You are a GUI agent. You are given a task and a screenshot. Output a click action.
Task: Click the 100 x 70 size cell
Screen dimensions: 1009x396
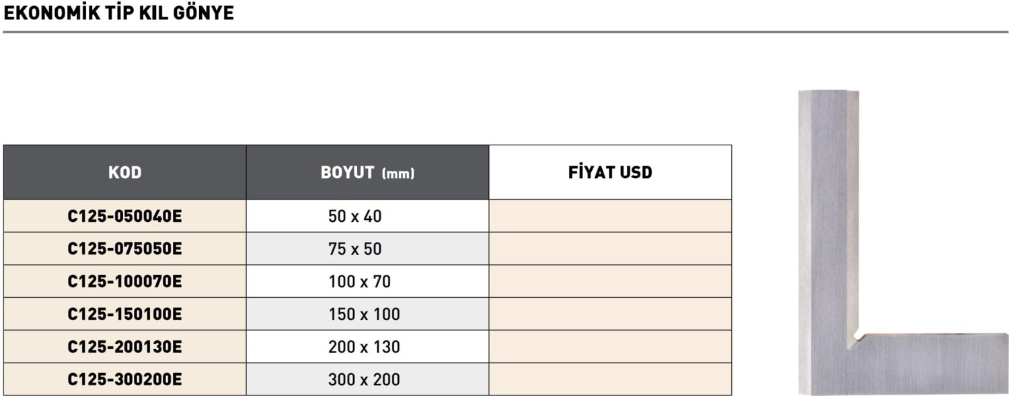pyautogui.click(x=360, y=282)
